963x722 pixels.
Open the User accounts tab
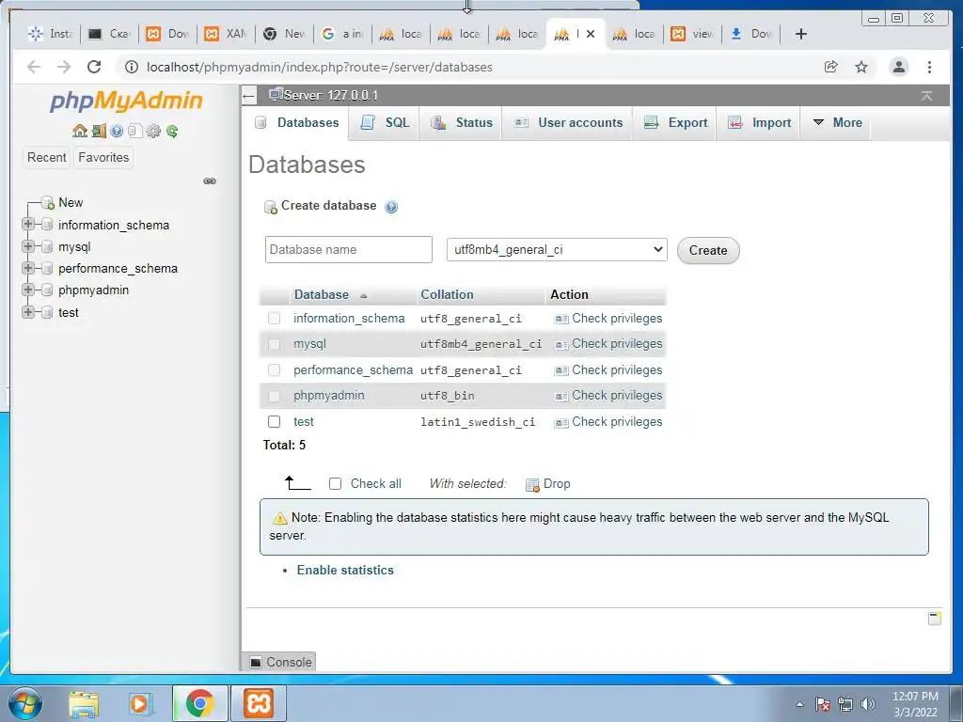pyautogui.click(x=567, y=123)
